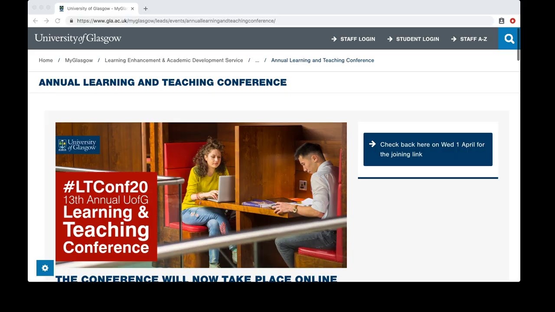The height and width of the screenshot is (312, 555).
Task: Click the 'ANNUAL LEARNING AND TEACHING CONFERENCE' heading
Action: point(163,82)
